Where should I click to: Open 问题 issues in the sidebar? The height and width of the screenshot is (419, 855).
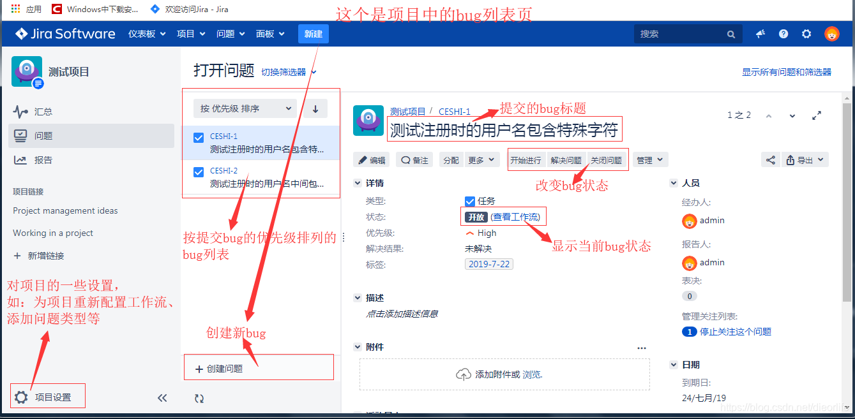point(91,136)
